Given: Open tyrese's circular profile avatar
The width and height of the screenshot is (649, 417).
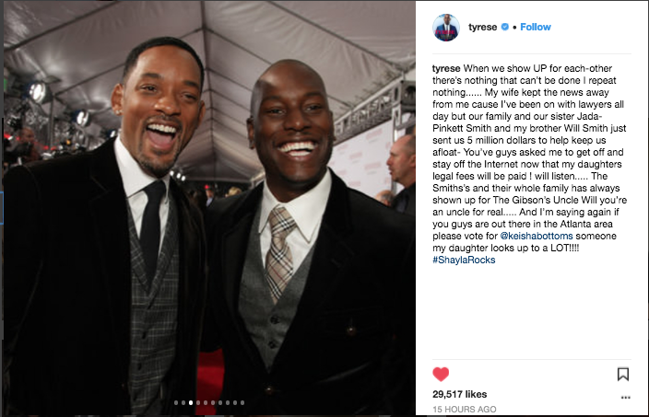Looking at the screenshot, I should 446,28.
